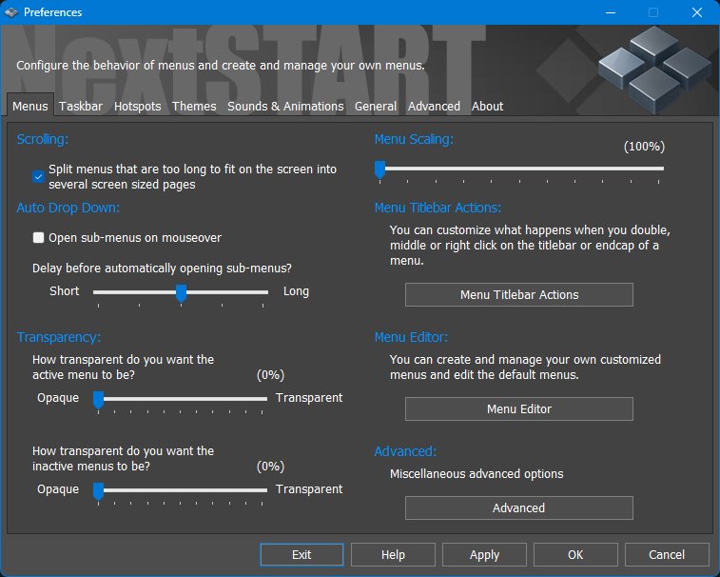The height and width of the screenshot is (577, 720).
Task: Uncheck split long menus into pages checkbox
Action: pyautogui.click(x=39, y=176)
